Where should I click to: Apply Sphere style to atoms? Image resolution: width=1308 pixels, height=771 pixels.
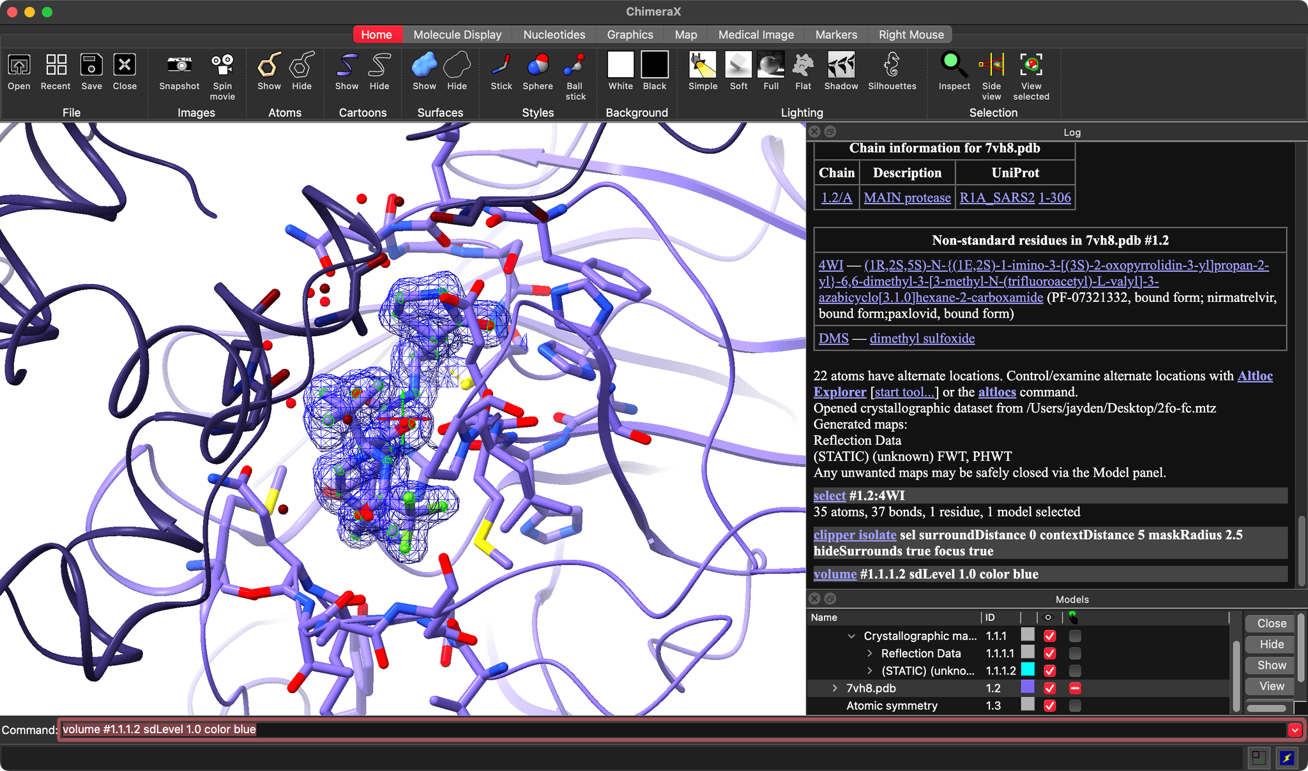537,65
